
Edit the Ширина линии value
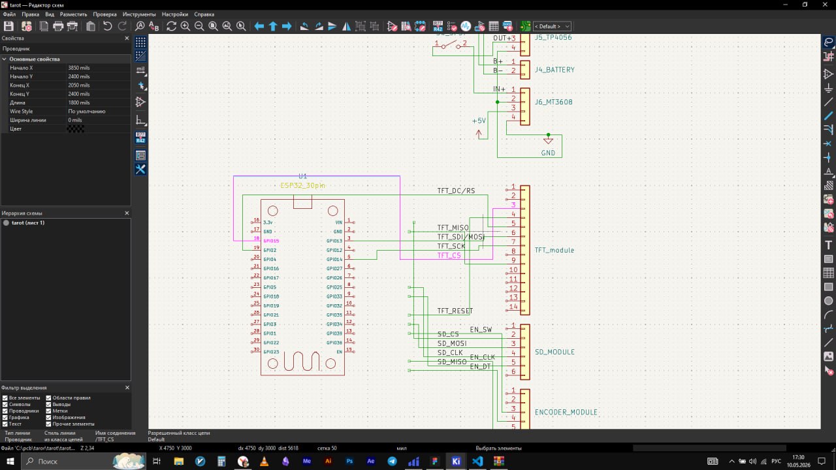98,120
